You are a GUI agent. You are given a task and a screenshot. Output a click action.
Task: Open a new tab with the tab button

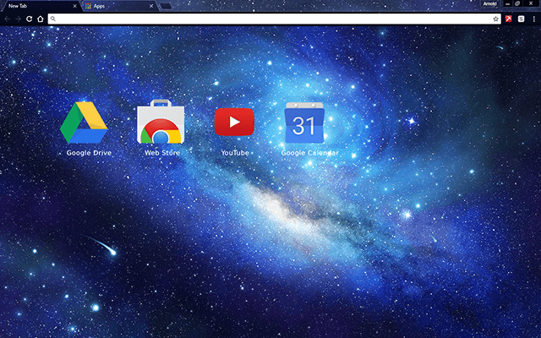pyautogui.click(x=166, y=6)
